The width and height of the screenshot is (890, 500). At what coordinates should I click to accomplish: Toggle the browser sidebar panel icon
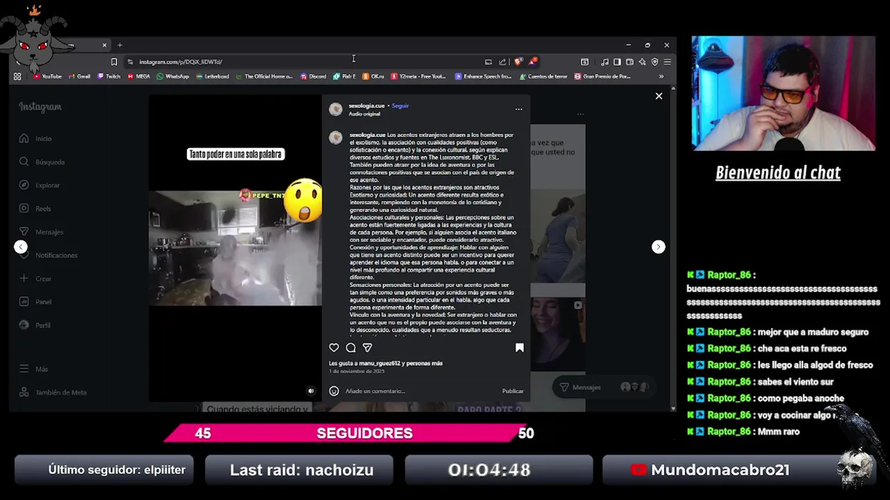point(617,62)
